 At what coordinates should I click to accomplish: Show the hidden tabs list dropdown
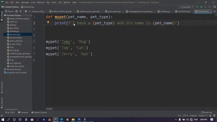214,12
